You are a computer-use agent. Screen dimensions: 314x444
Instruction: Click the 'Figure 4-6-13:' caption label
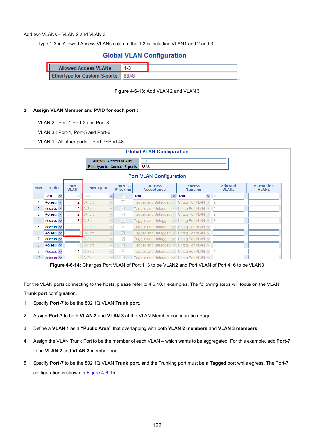coord(130,91)
